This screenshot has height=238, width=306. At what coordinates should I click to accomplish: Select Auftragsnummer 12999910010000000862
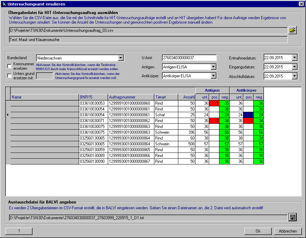[x=131, y=121]
